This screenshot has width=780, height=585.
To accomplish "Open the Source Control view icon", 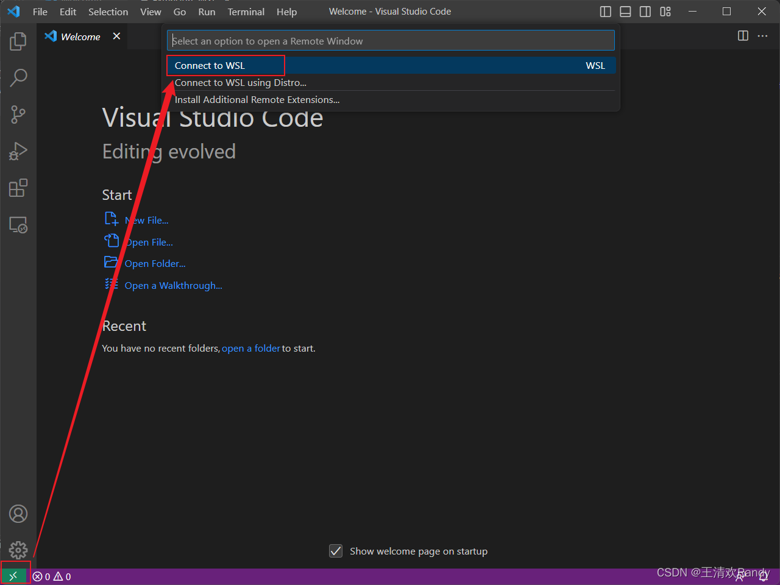I will point(18,115).
